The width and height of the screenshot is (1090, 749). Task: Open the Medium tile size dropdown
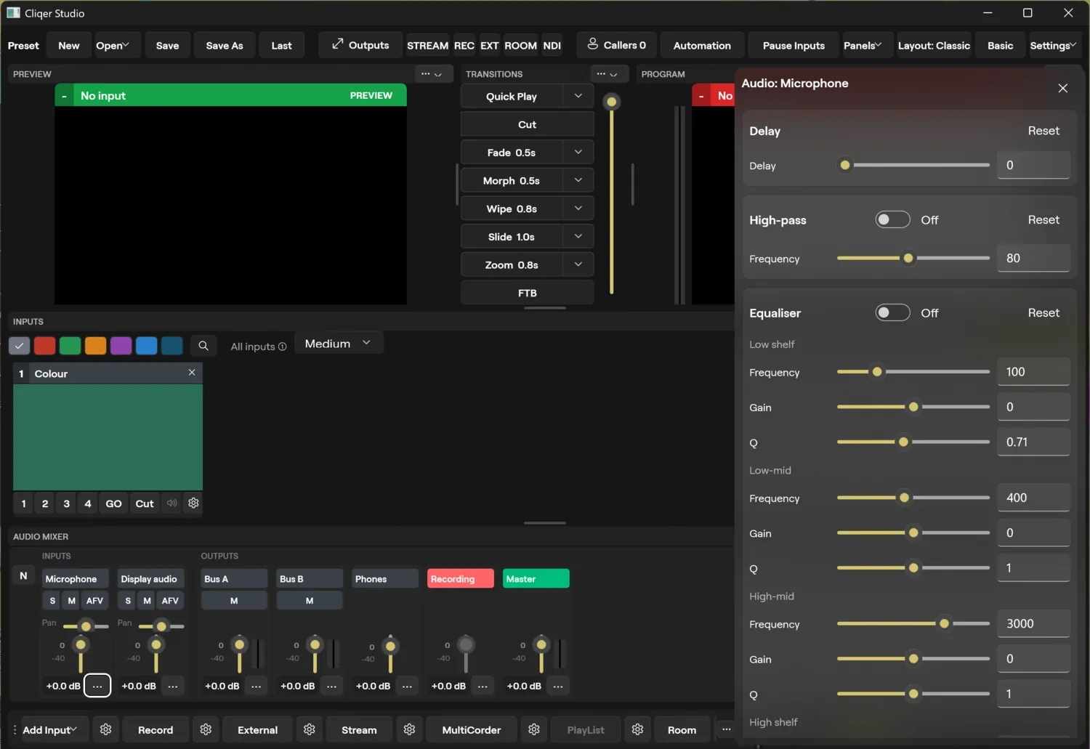[x=339, y=344]
